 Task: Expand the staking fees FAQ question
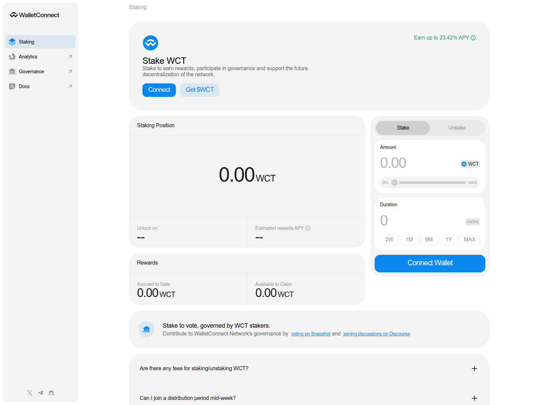coord(475,369)
